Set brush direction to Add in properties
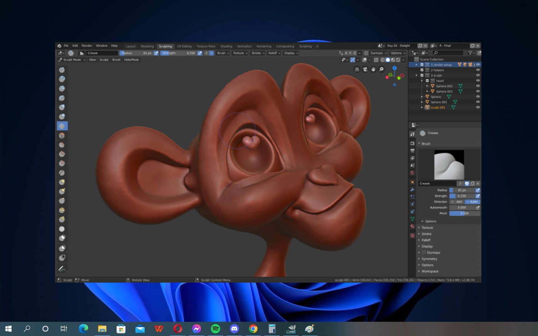 [457, 202]
